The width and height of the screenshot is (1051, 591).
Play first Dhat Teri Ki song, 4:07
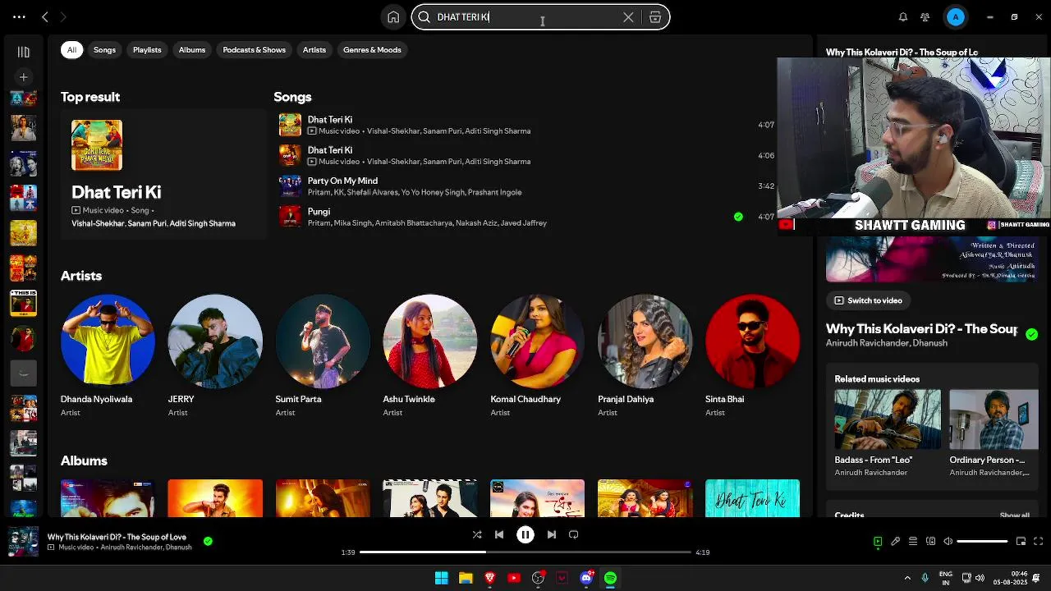(x=526, y=125)
